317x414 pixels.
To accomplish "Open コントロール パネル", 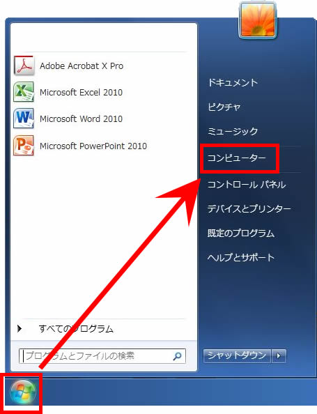I will click(x=247, y=184).
